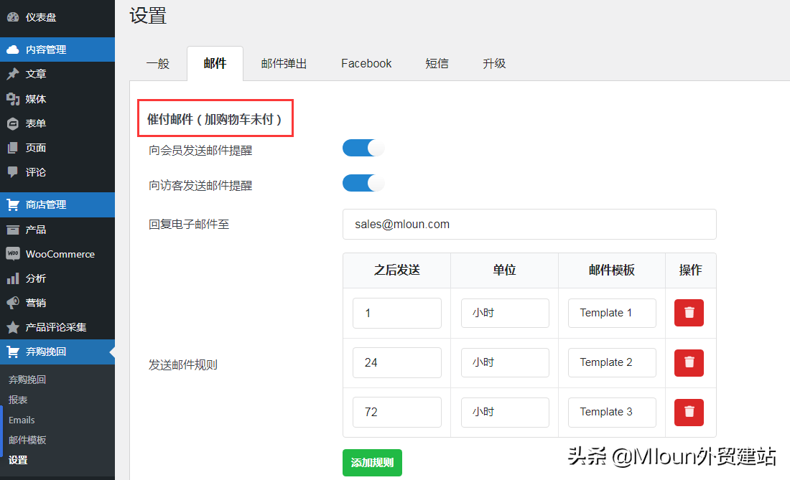Click the green 添加规则 button
790x480 pixels.
(x=372, y=462)
